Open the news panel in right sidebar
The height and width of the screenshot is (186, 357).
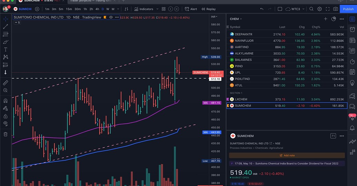click(x=352, y=41)
